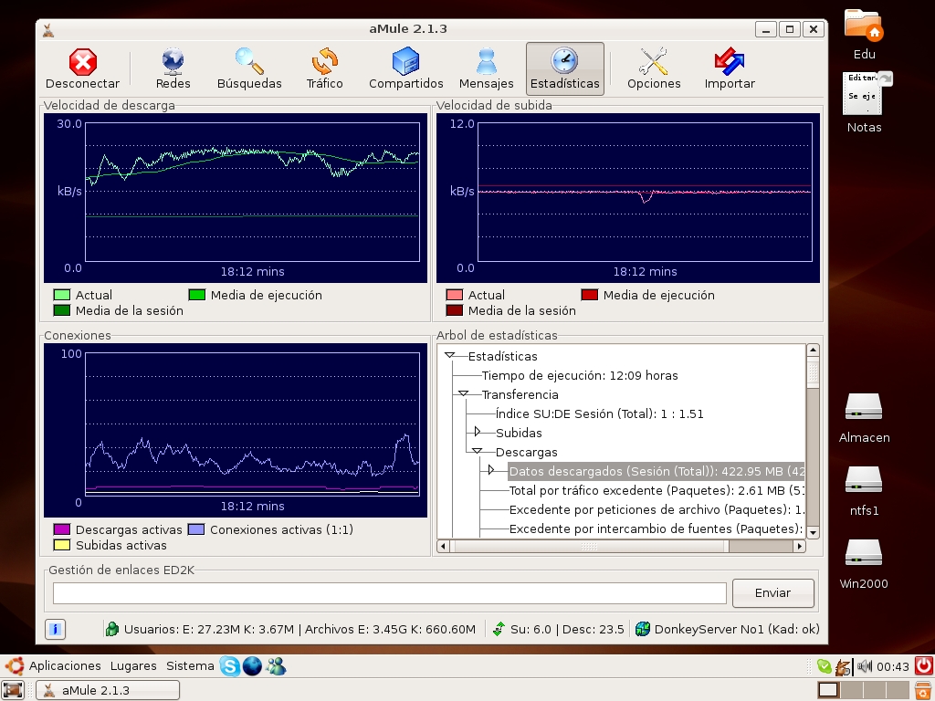Launch the web browser globe in panel
The image size is (935, 701).
point(252,665)
